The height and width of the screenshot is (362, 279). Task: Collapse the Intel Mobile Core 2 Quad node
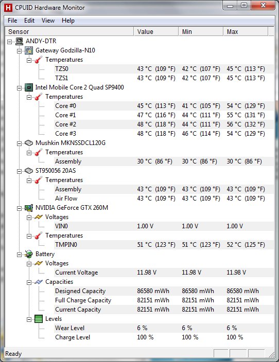20,88
